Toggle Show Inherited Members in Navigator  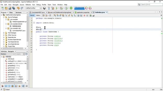[3, 86]
